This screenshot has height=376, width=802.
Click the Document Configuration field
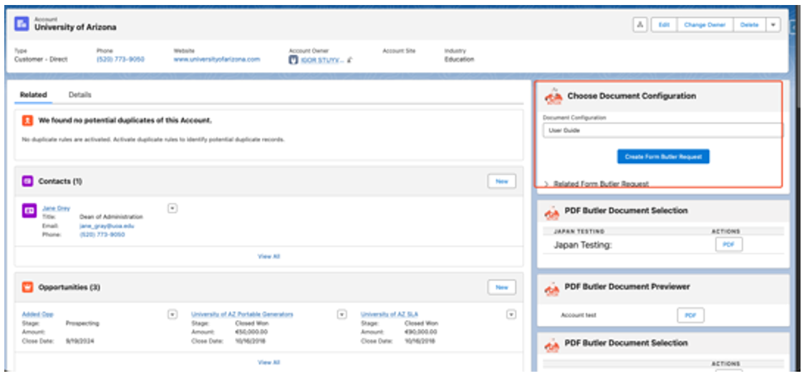[x=662, y=131]
